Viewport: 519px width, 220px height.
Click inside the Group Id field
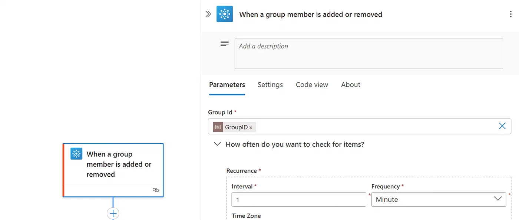coord(360,126)
